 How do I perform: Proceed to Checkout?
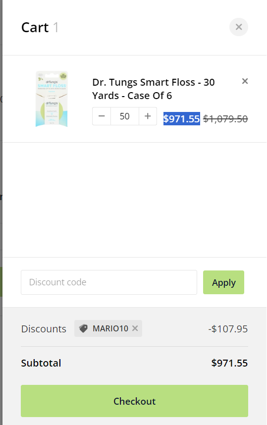134,401
